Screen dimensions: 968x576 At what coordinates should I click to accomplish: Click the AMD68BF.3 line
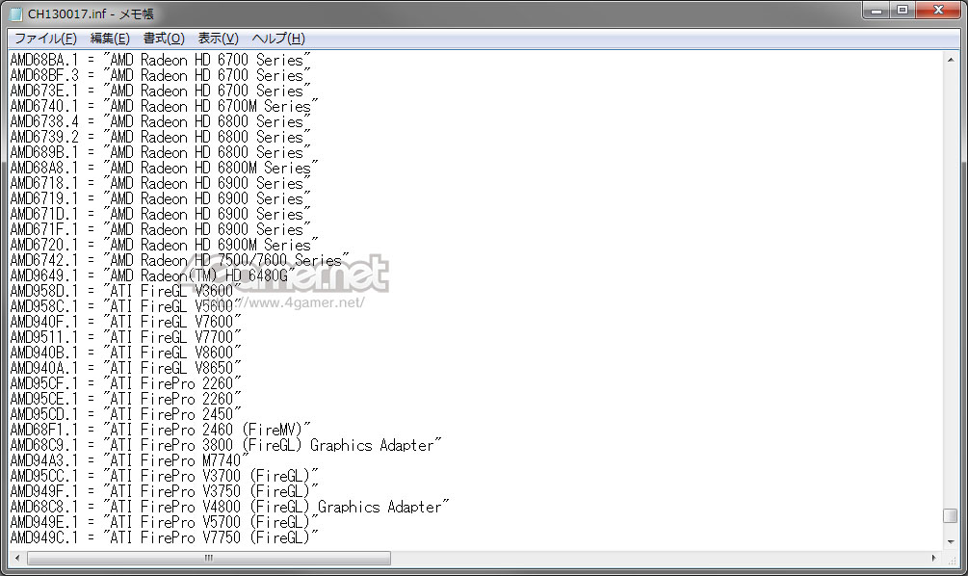[x=160, y=75]
